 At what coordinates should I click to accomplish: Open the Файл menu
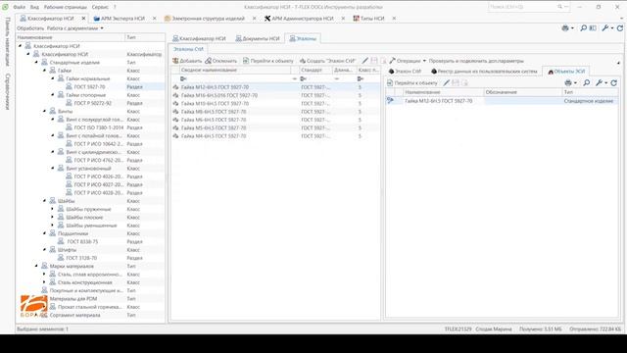(20, 7)
